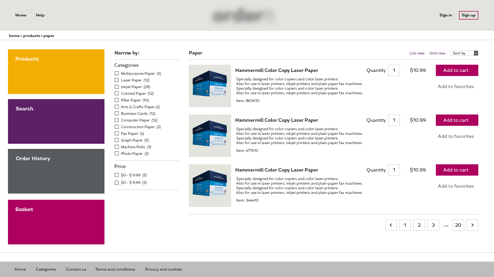This screenshot has height=277, width=494.
Task: Open the third product's paper box image
Action: (210, 185)
